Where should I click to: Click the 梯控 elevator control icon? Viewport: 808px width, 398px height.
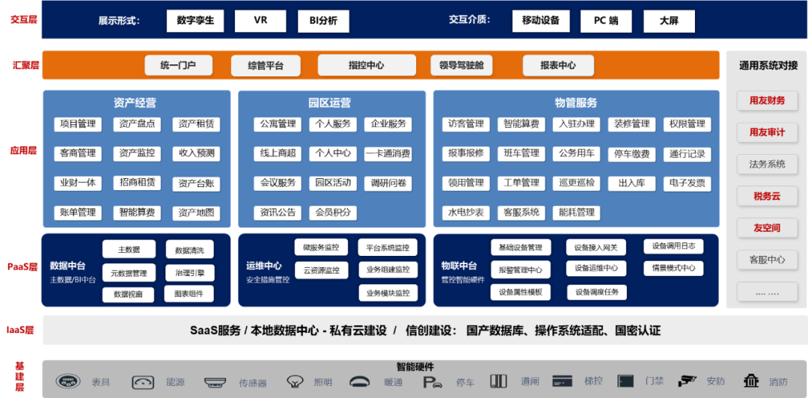(561, 381)
